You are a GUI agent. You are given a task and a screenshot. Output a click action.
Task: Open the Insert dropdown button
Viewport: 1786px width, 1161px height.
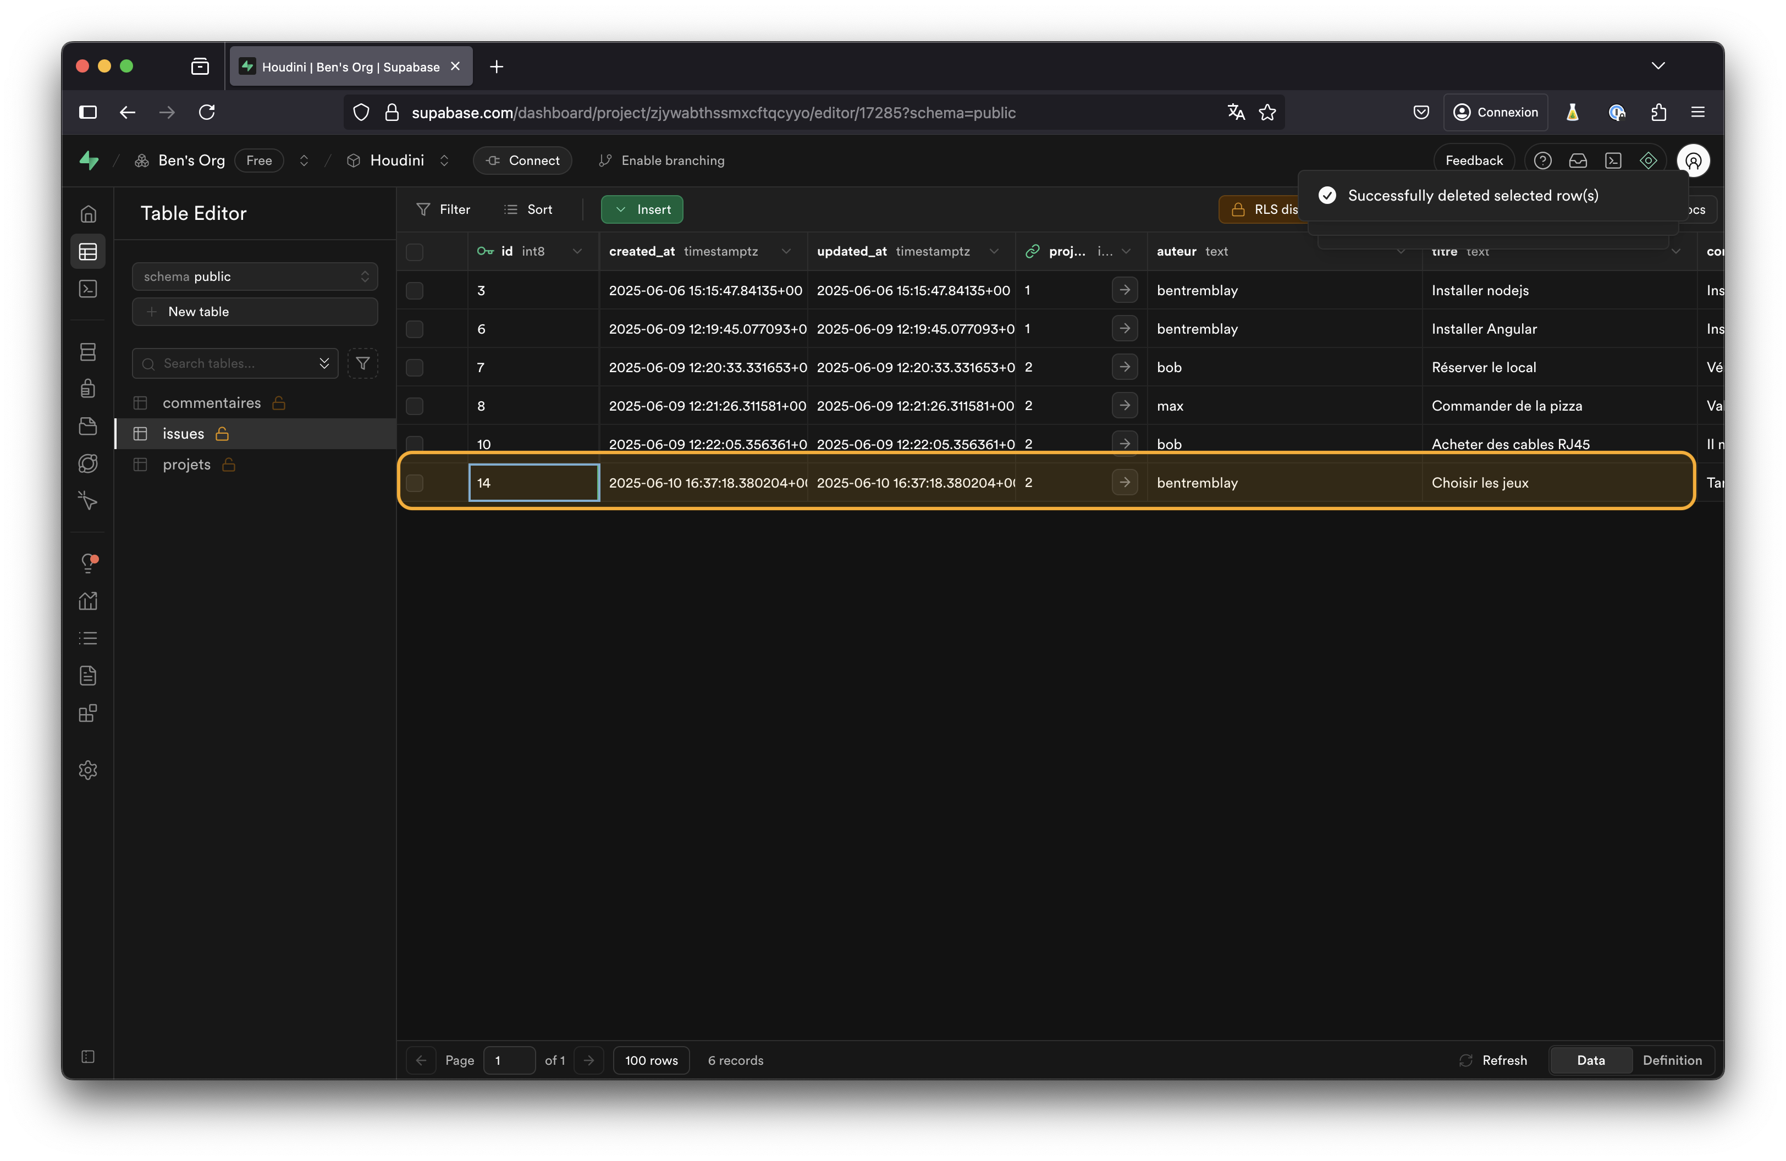point(642,209)
